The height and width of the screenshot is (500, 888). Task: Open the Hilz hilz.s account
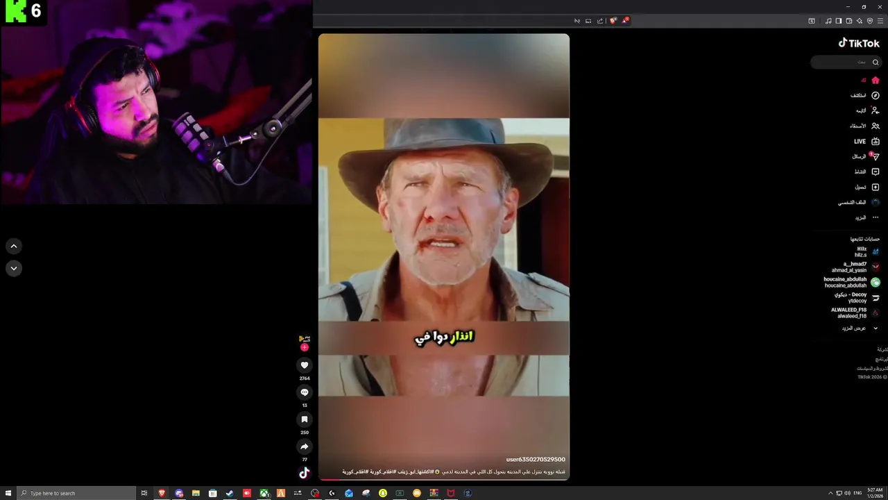click(868, 251)
